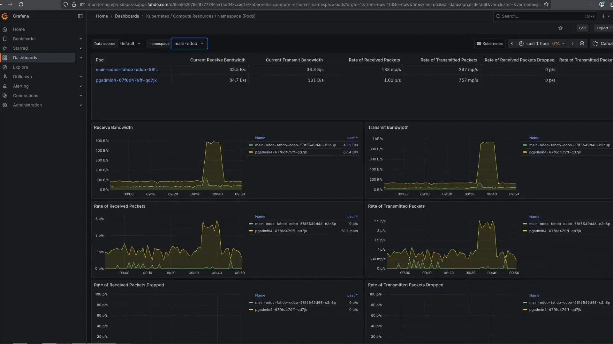The height and width of the screenshot is (344, 613).
Task: Open the browser account profile icon
Action: click(602, 4)
